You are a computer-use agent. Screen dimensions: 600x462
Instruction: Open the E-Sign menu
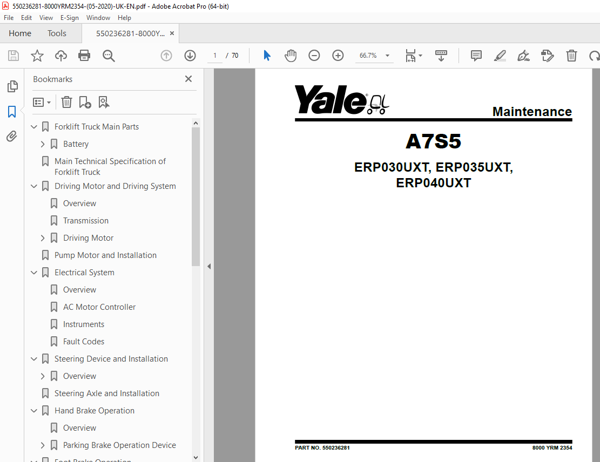pyautogui.click(x=70, y=18)
